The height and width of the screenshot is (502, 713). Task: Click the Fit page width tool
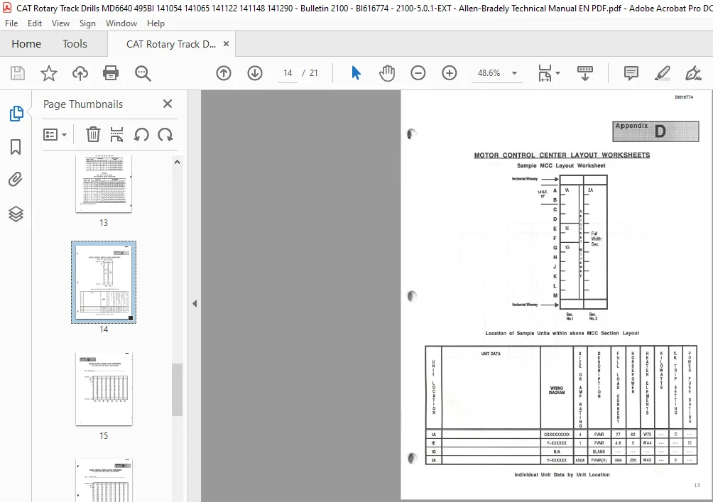[x=545, y=73]
